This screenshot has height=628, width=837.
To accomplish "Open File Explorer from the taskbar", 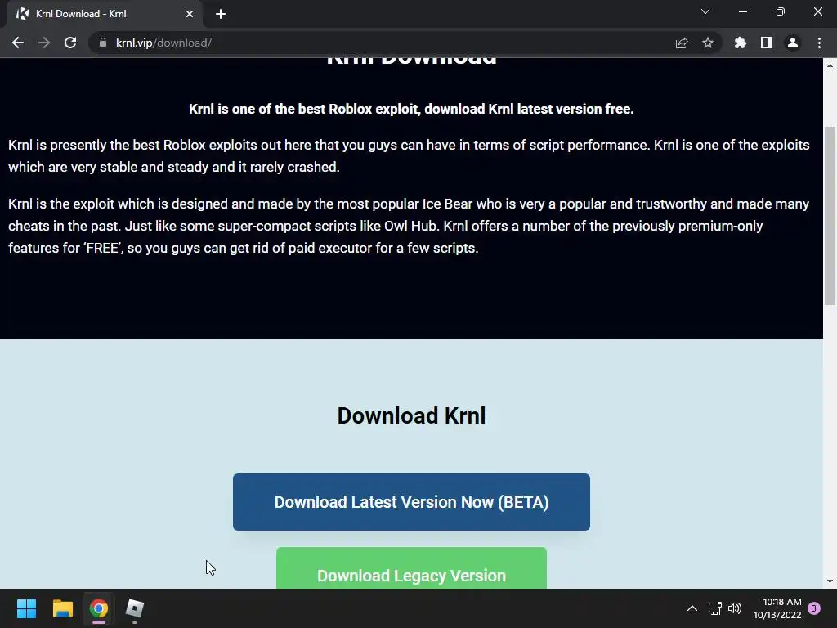I will 62,608.
